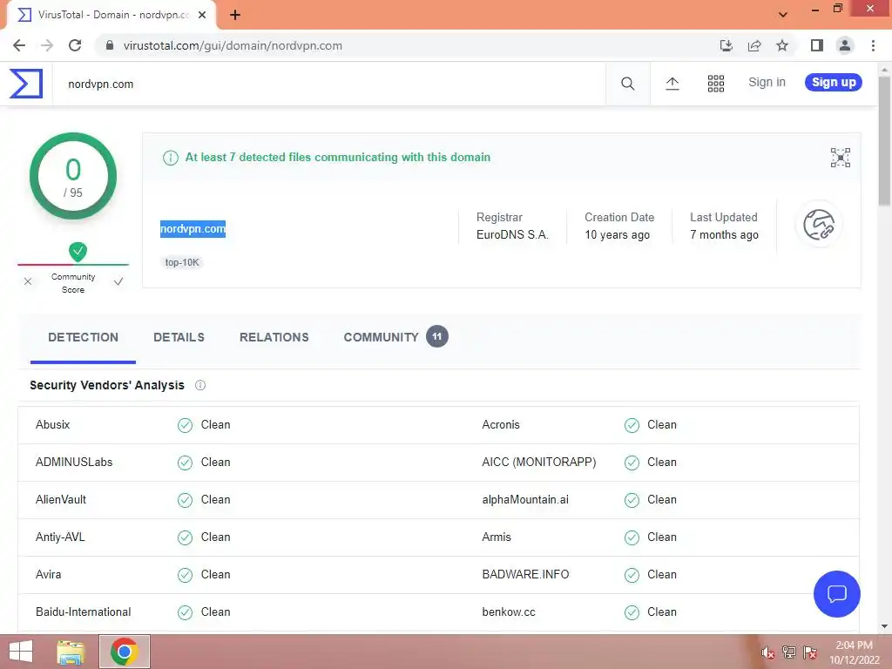Switch to the RELATIONS tab
This screenshot has width=892, height=669.
click(274, 337)
